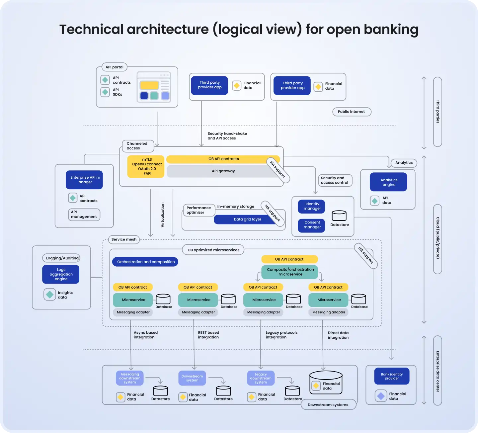Click the API contracts icon under Enterprise API manager

point(73,198)
